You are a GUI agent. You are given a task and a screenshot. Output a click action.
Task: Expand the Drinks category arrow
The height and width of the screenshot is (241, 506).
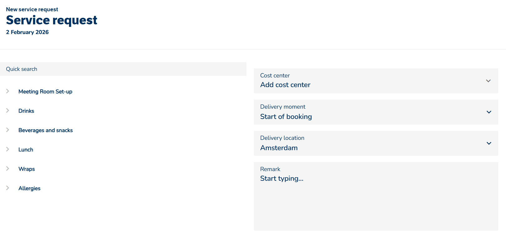coord(8,111)
